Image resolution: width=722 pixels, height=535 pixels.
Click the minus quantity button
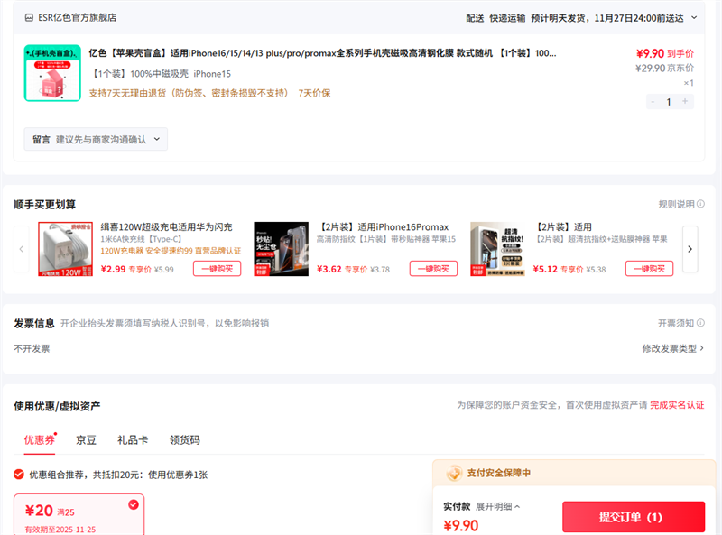click(x=653, y=102)
